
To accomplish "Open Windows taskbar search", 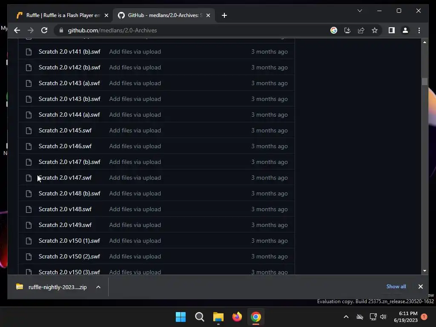I will coord(200,317).
